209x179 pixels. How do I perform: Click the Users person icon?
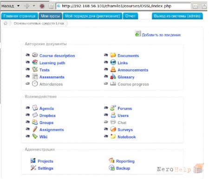[113, 115]
